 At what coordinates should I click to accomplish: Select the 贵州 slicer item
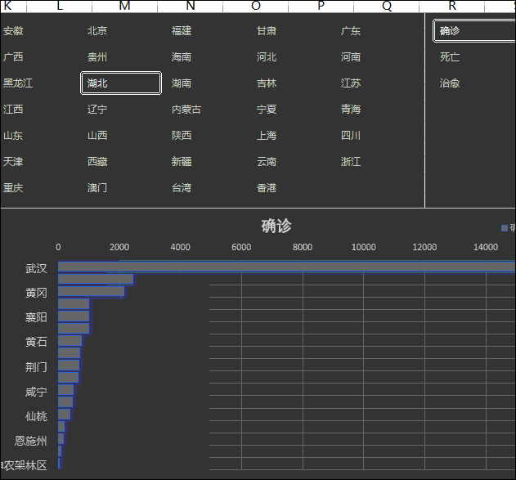[97, 57]
